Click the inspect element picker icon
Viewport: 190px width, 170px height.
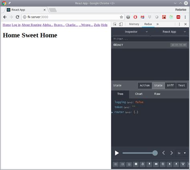tap(115, 24)
